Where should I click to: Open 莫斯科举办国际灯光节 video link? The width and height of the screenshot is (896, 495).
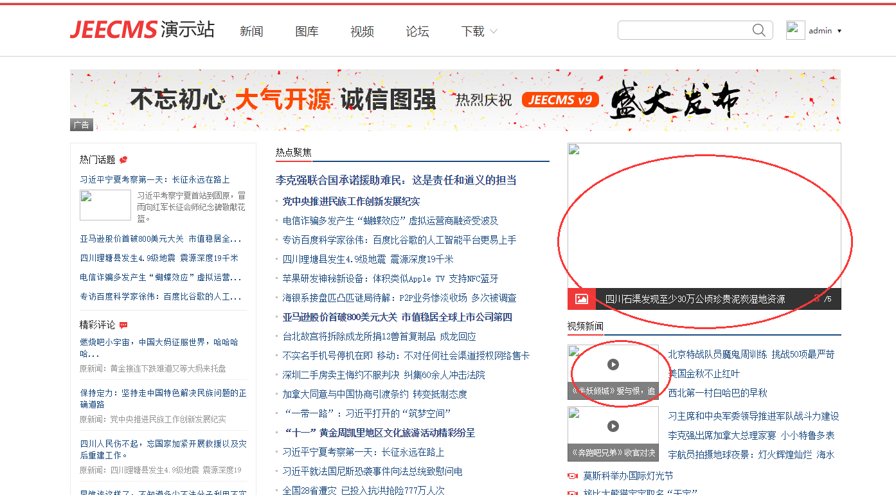tap(628, 476)
